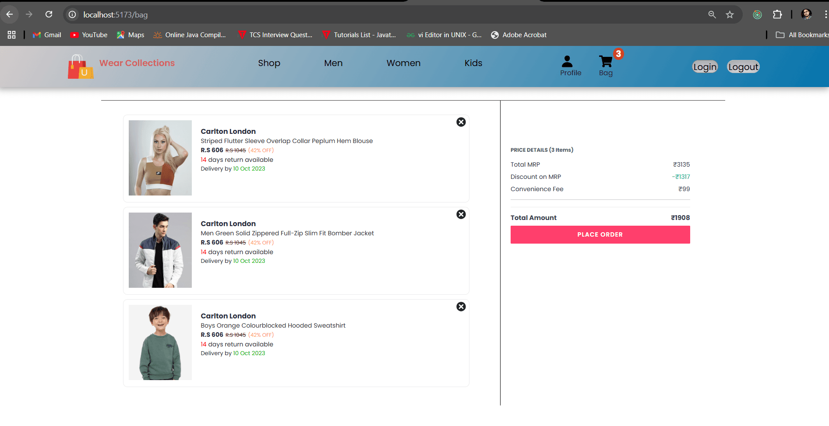
Task: Bookmark this page with the star icon
Action: 730,14
